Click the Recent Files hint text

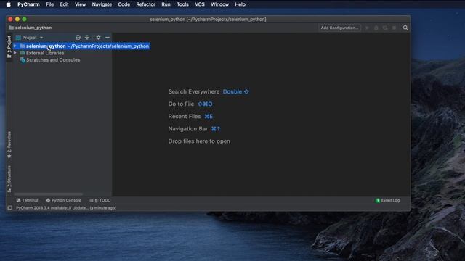pyautogui.click(x=185, y=117)
